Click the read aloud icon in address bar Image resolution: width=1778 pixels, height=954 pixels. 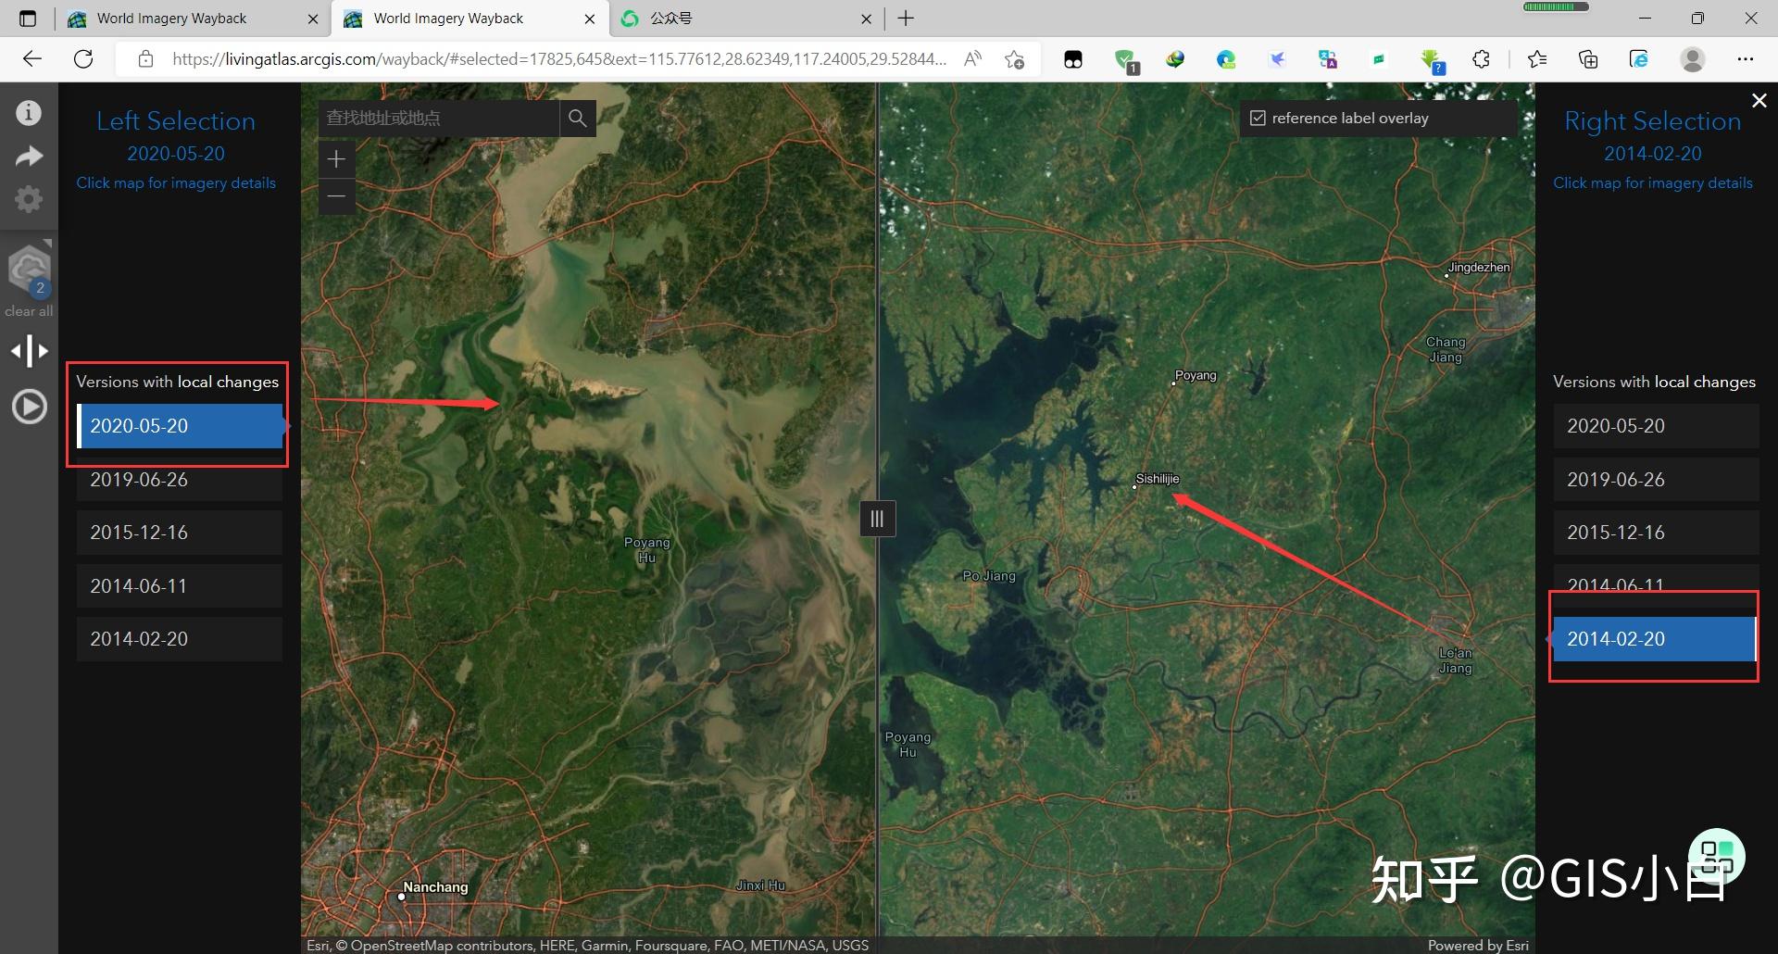coord(972,59)
